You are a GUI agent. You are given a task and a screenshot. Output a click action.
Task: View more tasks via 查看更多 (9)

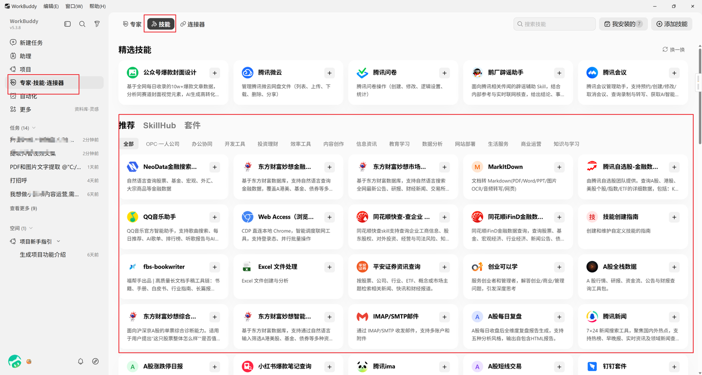tap(23, 208)
